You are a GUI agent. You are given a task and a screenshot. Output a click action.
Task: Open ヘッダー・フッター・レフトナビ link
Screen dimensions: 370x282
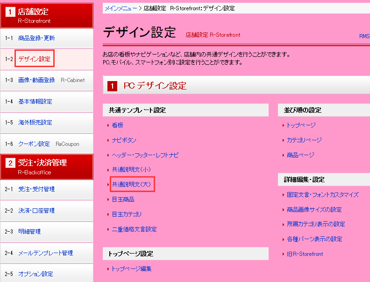pyautogui.click(x=145, y=155)
